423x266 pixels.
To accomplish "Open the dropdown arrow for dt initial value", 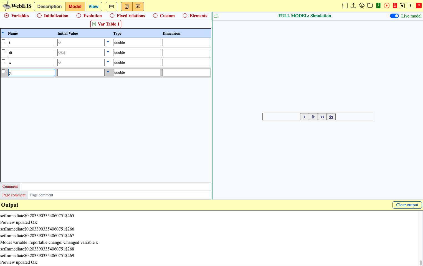I will click(x=108, y=52).
